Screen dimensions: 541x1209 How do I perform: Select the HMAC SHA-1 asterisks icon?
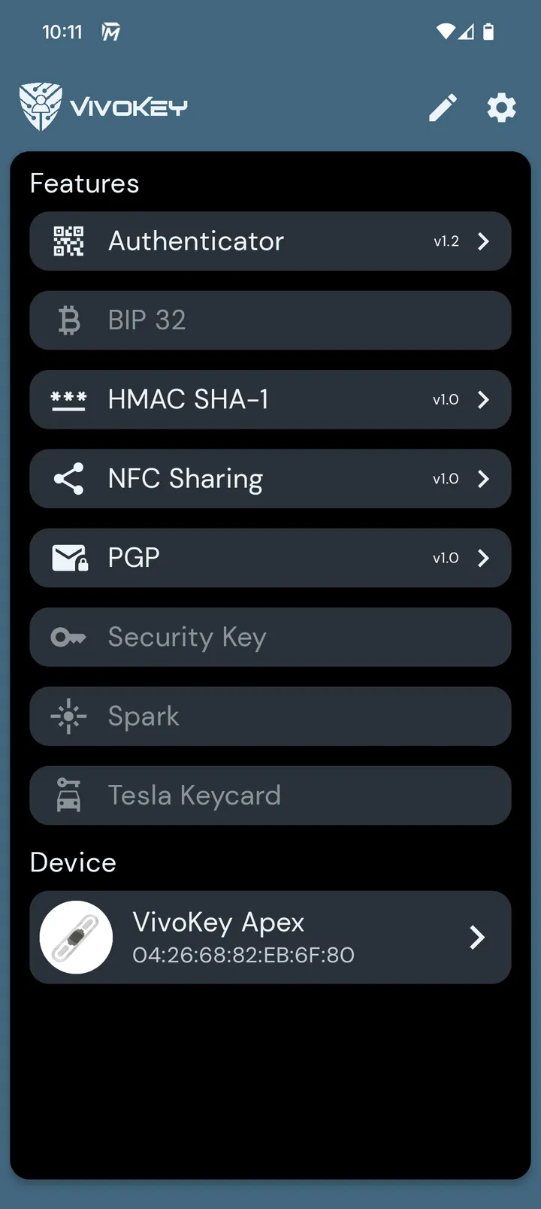click(68, 400)
